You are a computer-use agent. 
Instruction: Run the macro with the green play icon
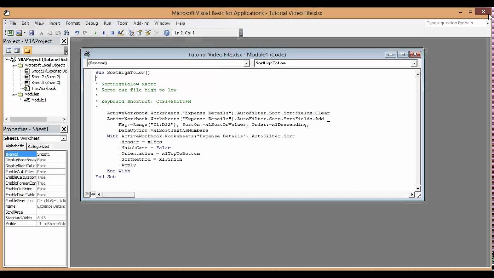(95, 33)
